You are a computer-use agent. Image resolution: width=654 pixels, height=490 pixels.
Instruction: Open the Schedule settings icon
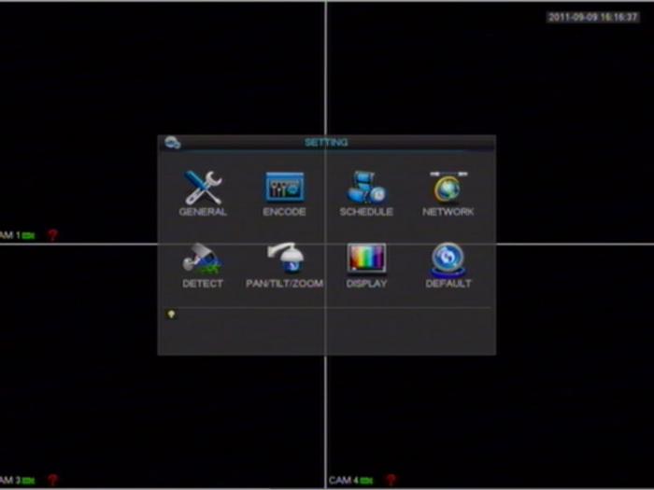tap(366, 189)
